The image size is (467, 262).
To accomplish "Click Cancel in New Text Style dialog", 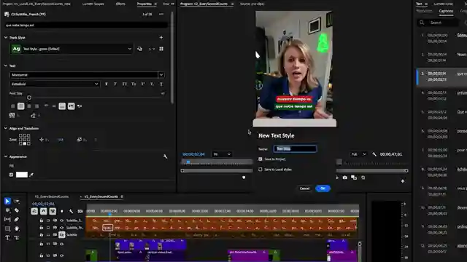I will [304, 188].
